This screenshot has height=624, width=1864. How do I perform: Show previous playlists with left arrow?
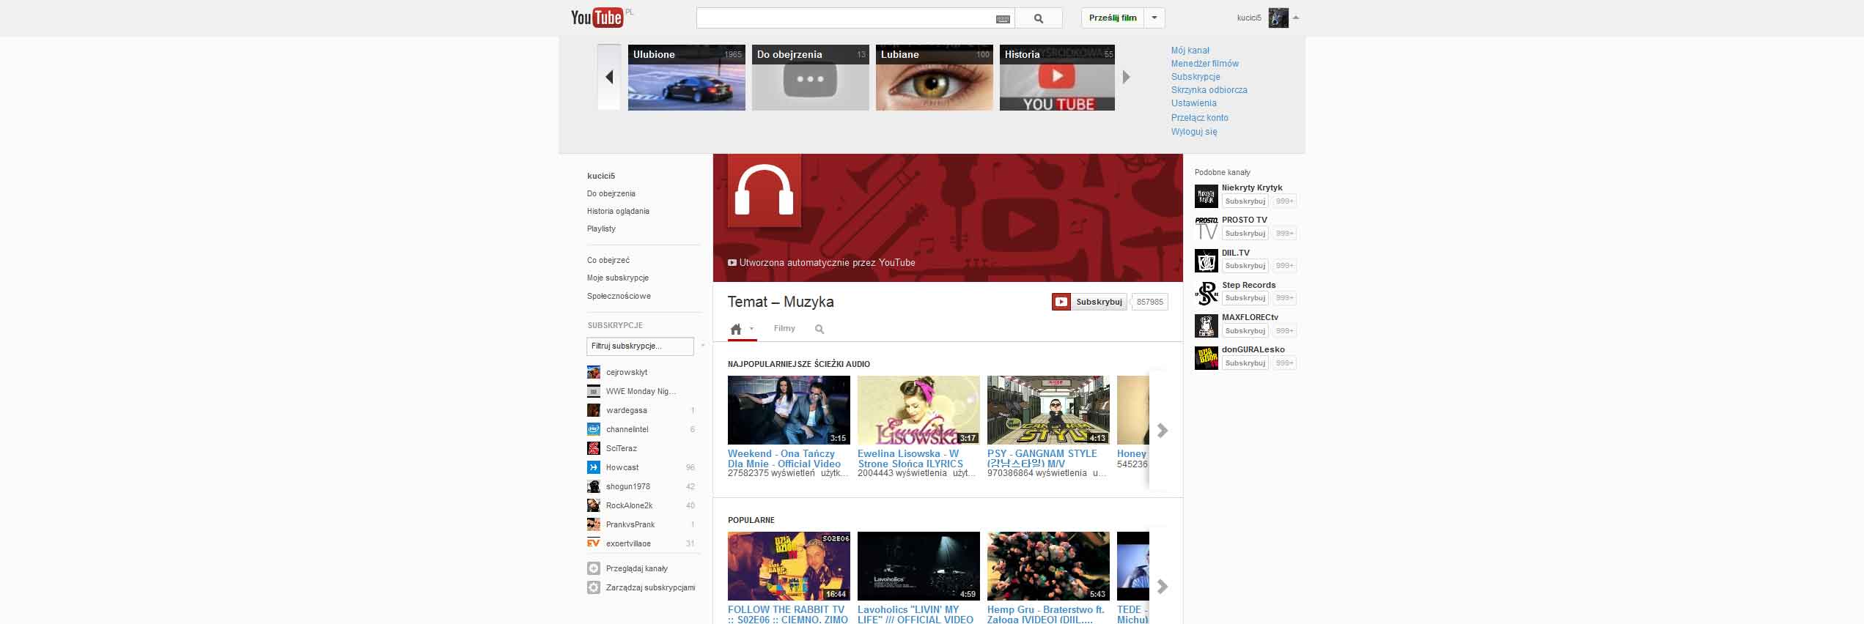point(609,77)
